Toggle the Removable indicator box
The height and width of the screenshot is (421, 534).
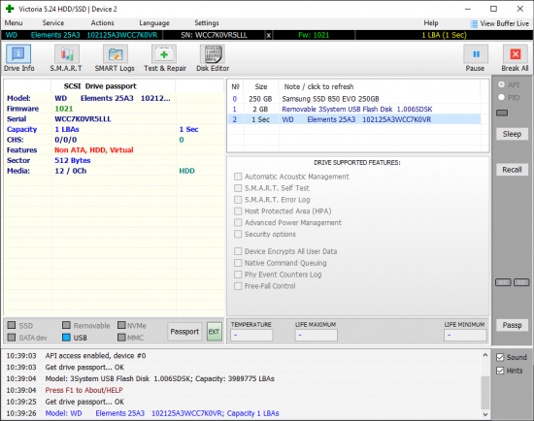coord(66,325)
